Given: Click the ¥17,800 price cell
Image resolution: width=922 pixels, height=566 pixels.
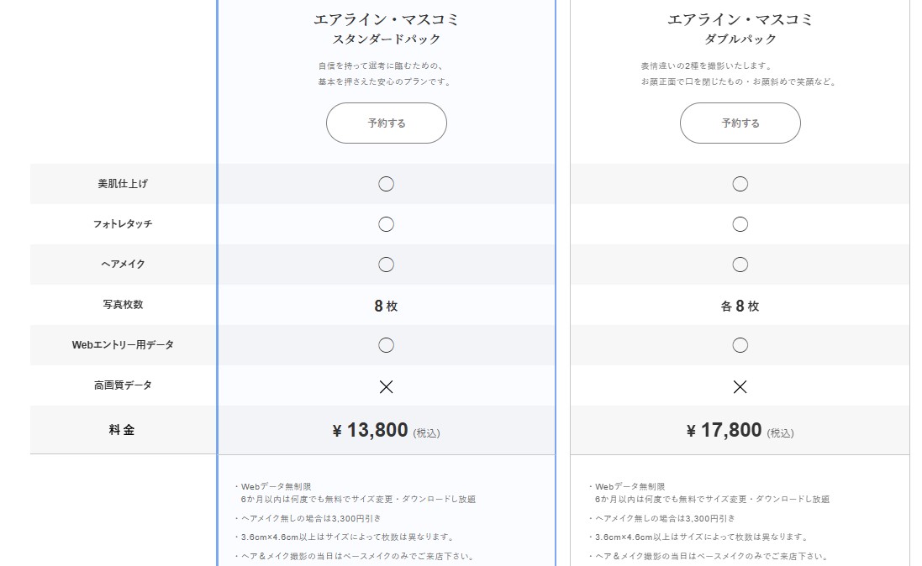Looking at the screenshot, I should coord(739,429).
